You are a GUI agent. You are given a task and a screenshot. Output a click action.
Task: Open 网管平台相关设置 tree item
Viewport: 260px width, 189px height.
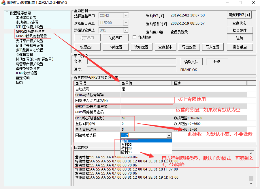tap(29, 64)
